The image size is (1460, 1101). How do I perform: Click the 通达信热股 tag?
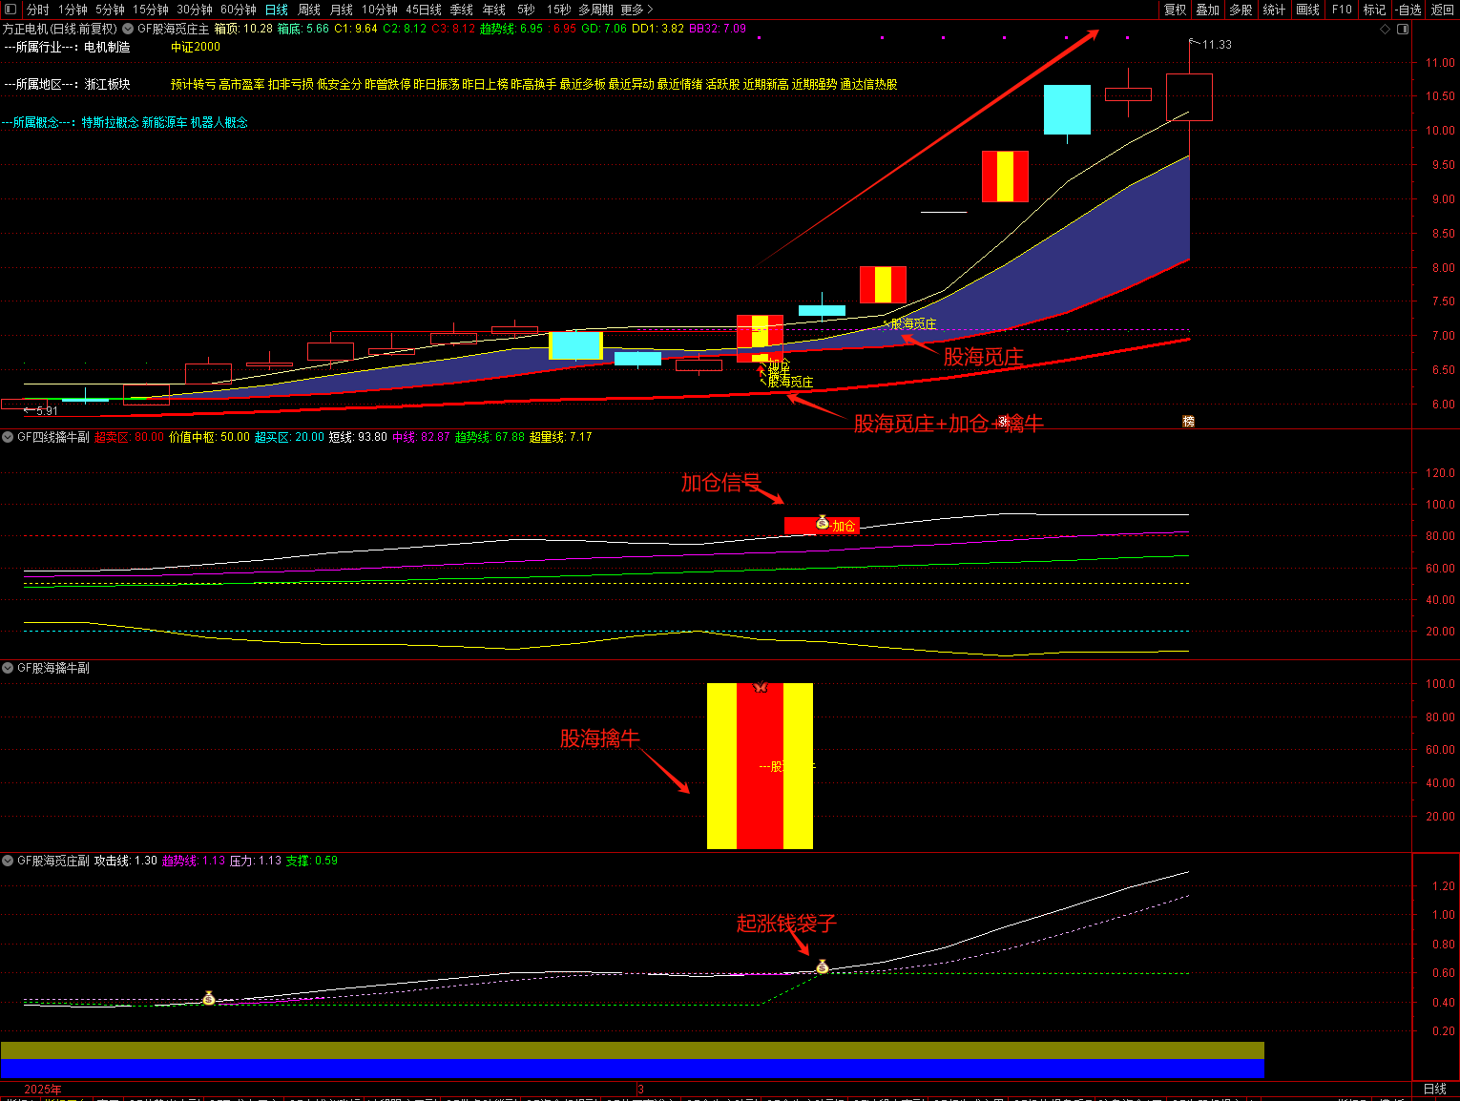[868, 84]
